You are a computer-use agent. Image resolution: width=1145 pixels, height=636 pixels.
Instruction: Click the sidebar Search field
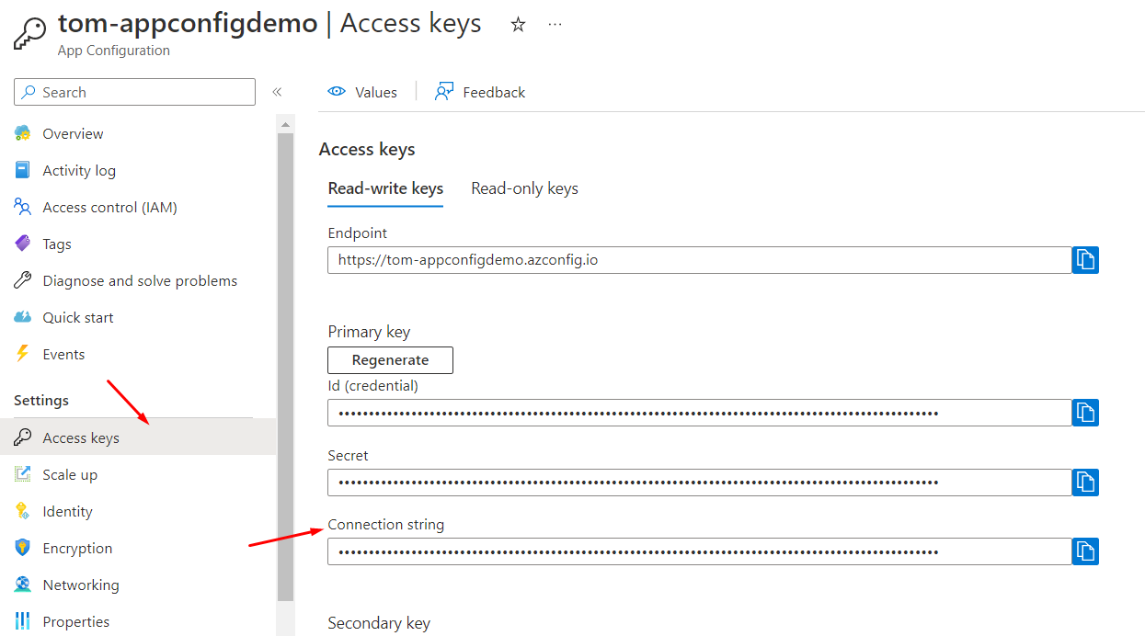tap(133, 91)
